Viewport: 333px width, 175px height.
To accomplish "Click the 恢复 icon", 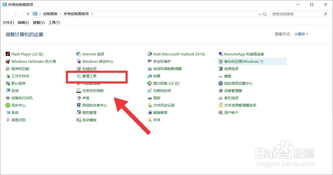I will point(150,76).
